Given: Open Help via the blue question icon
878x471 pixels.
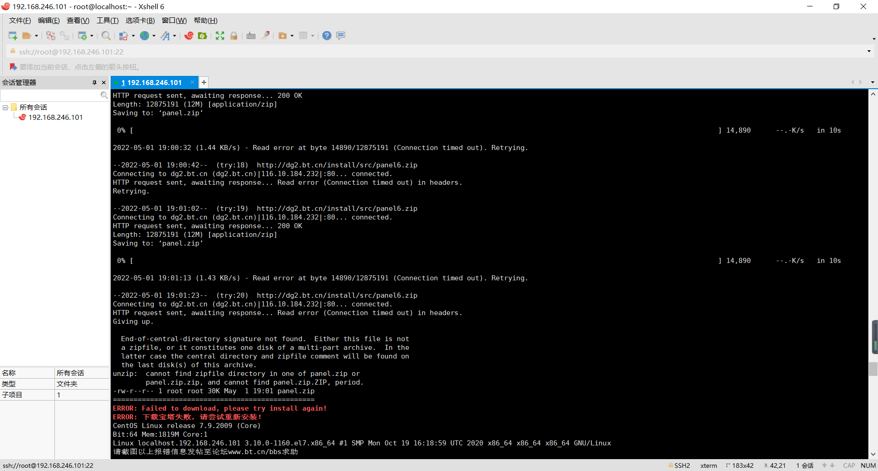Looking at the screenshot, I should [327, 36].
